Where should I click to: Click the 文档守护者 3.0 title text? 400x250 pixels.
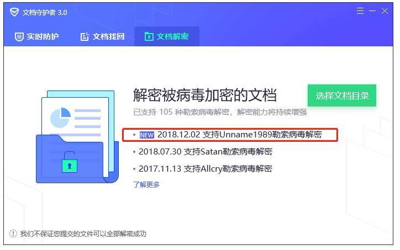(x=45, y=13)
